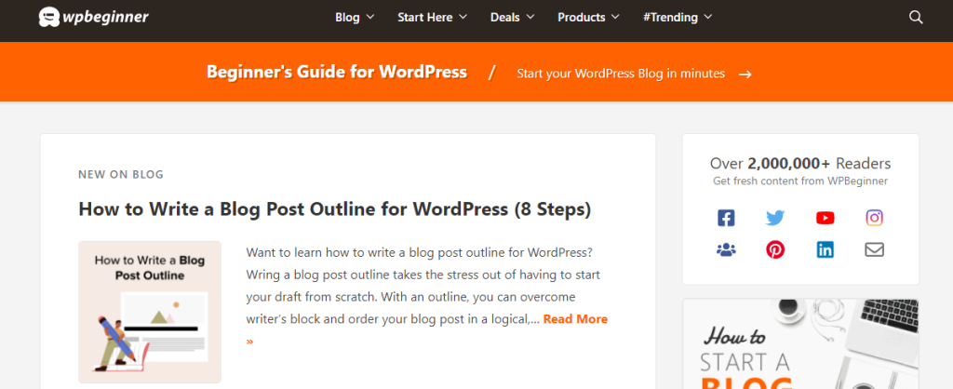The image size is (953, 389).
Task: Click Get fresh content from WPBeginner text
Action: [x=800, y=181]
